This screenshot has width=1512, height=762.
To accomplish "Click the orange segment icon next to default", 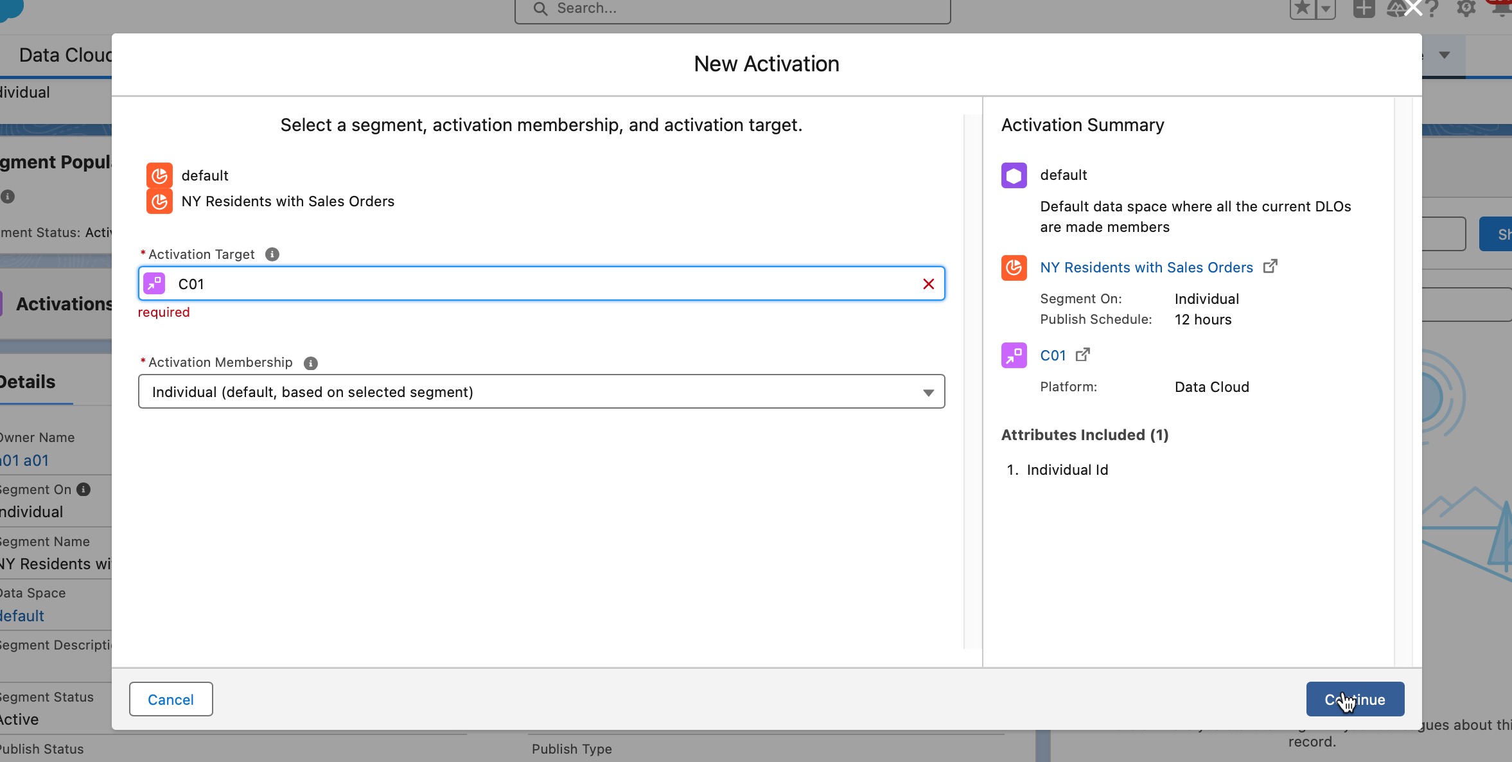I will (159, 175).
